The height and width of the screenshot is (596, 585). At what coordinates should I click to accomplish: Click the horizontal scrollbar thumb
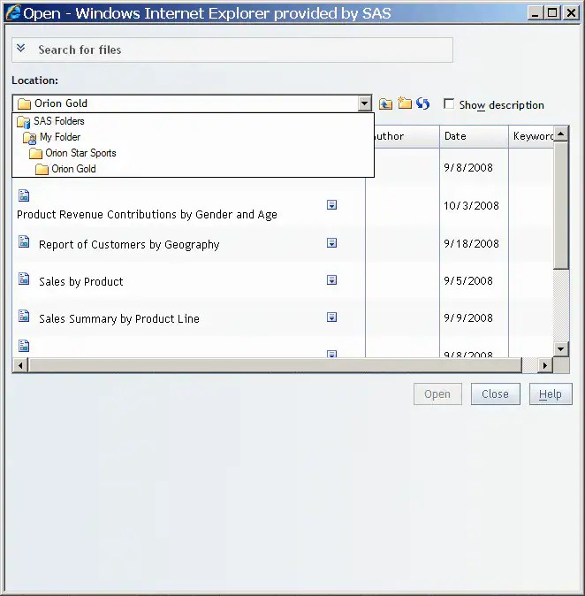point(276,366)
